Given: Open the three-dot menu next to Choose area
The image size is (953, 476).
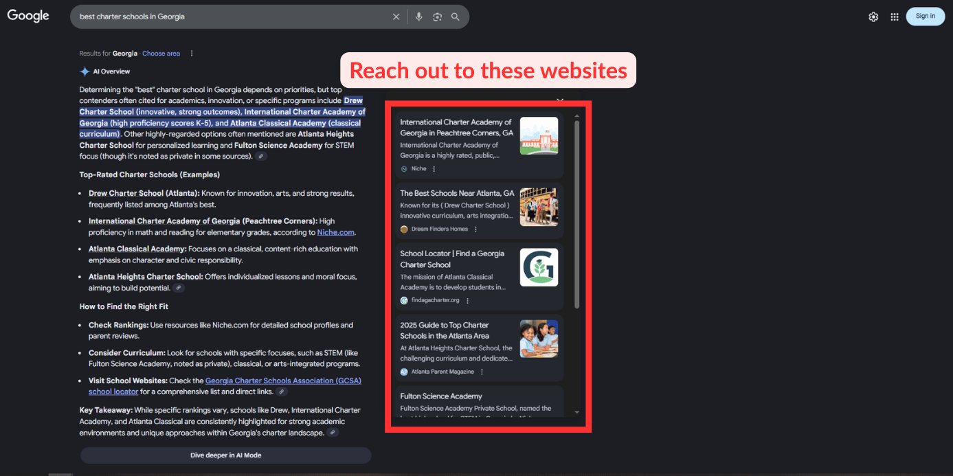Looking at the screenshot, I should (192, 54).
